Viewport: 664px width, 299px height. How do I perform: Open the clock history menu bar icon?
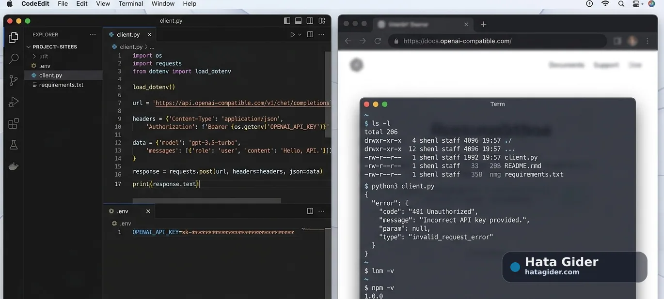pos(589,4)
